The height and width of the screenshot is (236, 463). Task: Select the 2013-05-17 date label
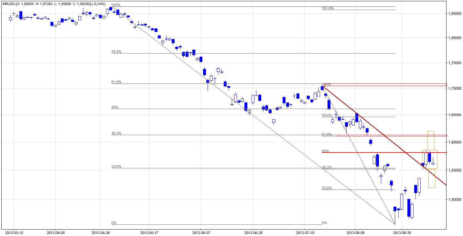click(x=149, y=232)
